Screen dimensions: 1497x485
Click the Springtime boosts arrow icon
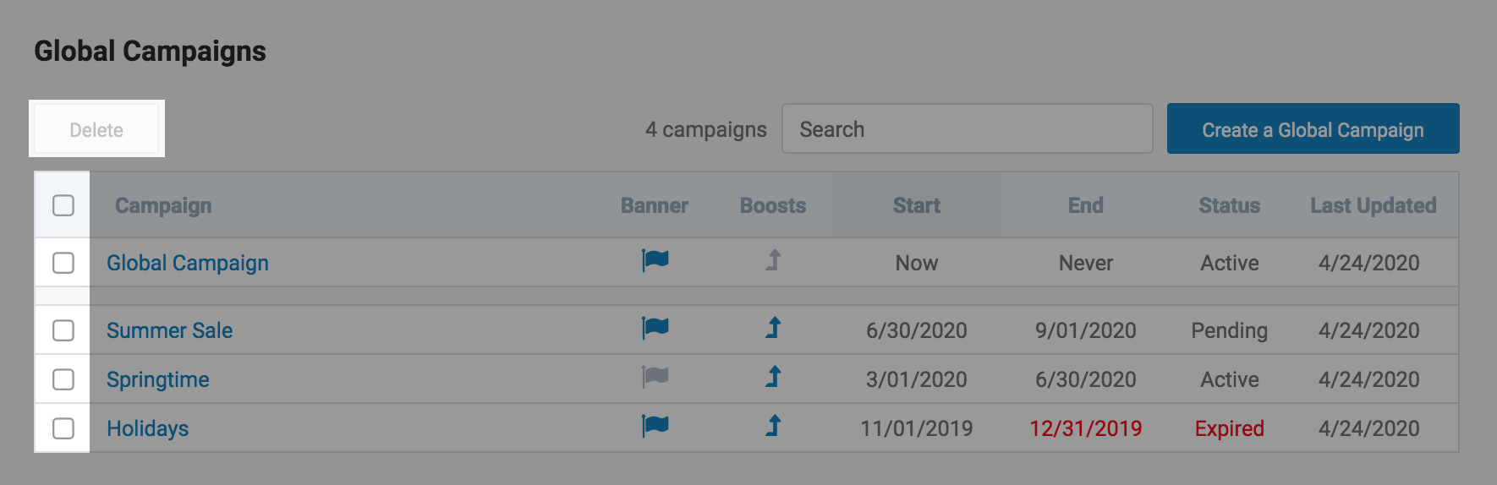773,378
